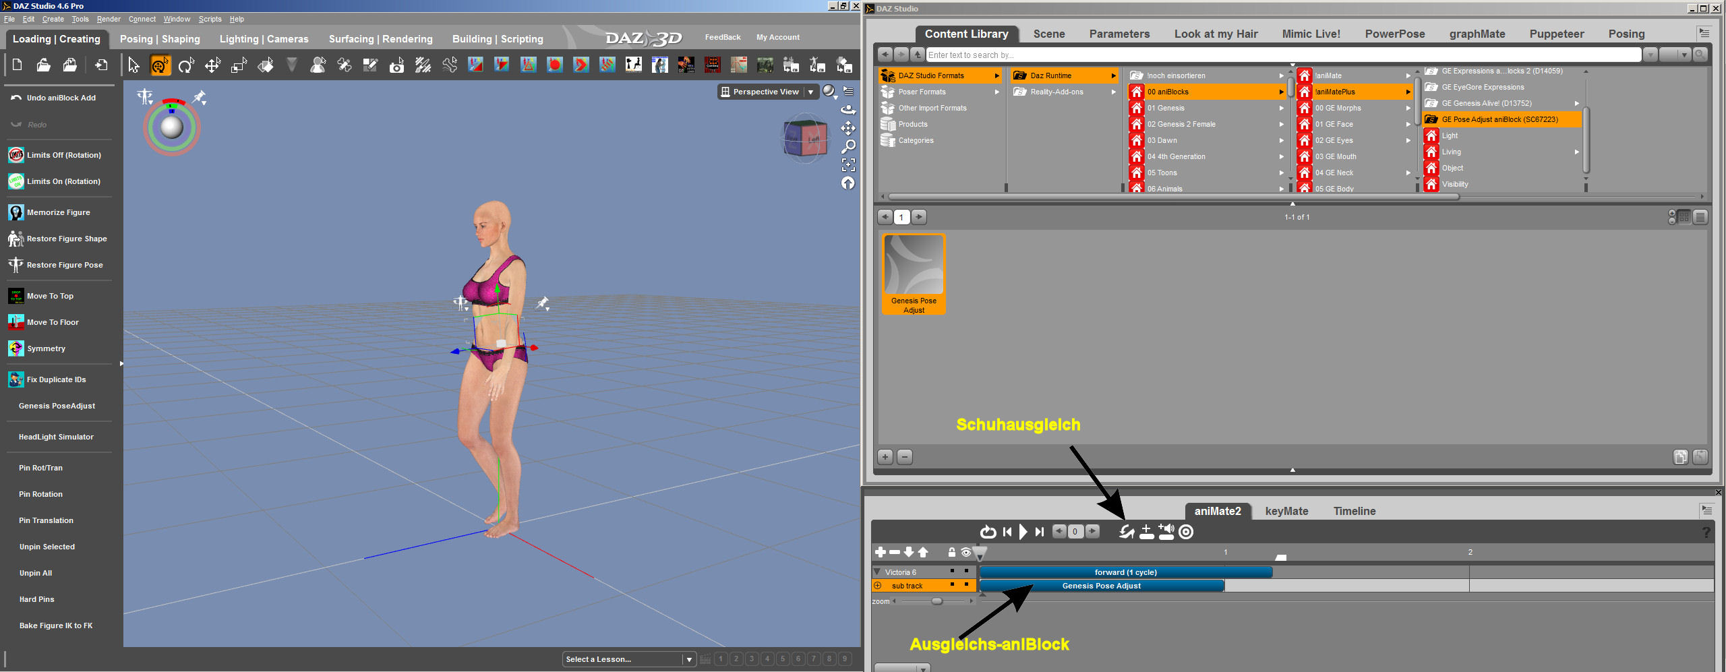This screenshot has height=672, width=1726.
Task: Click the Memorize Figure icon
Action: coord(16,212)
